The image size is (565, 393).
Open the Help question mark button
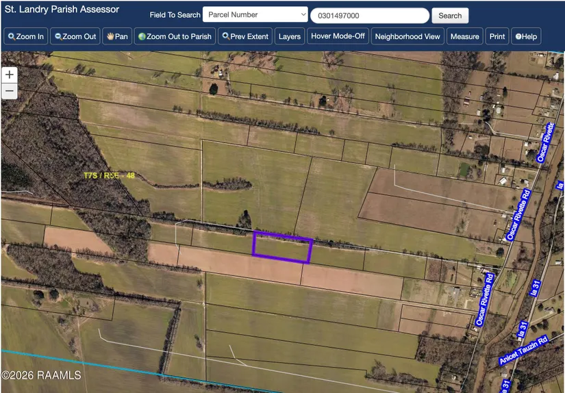(x=526, y=36)
